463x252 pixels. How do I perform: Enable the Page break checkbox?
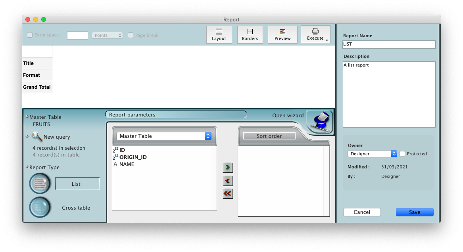(x=131, y=35)
